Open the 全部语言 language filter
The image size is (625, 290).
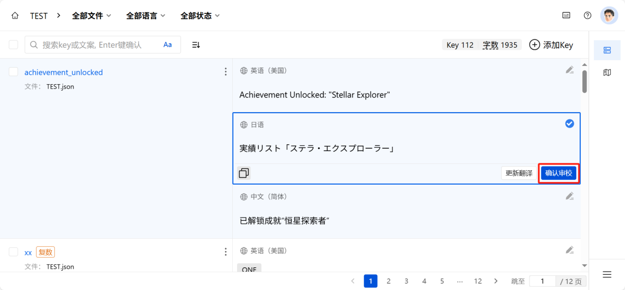(x=146, y=16)
